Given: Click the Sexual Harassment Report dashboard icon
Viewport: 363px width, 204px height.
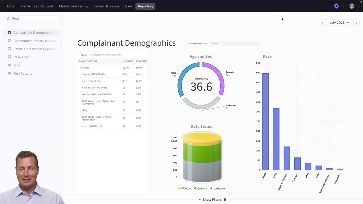Looking at the screenshot, I should 10,49.
